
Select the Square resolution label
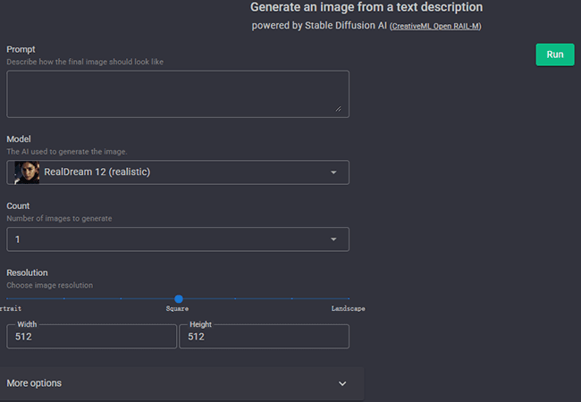tap(177, 309)
